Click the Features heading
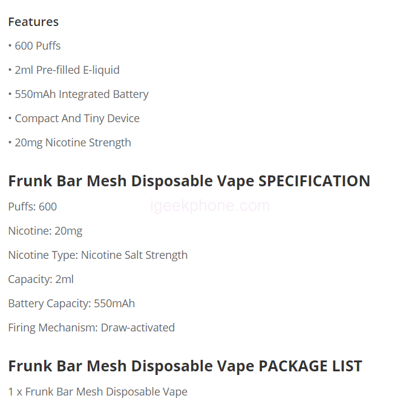This screenshot has width=412, height=404. tap(33, 22)
